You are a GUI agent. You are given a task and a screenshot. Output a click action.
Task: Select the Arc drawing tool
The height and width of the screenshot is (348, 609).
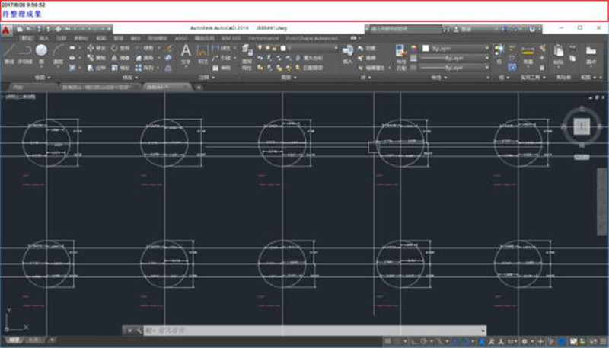pyautogui.click(x=57, y=52)
